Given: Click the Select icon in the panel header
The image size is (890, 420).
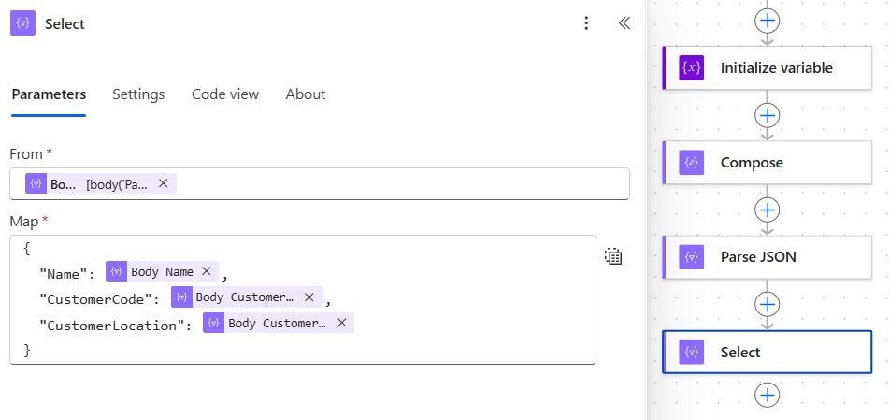Looking at the screenshot, I should (x=22, y=23).
